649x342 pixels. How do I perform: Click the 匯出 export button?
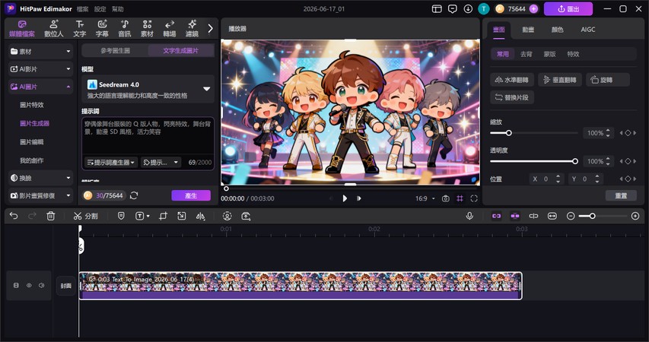click(x=568, y=8)
